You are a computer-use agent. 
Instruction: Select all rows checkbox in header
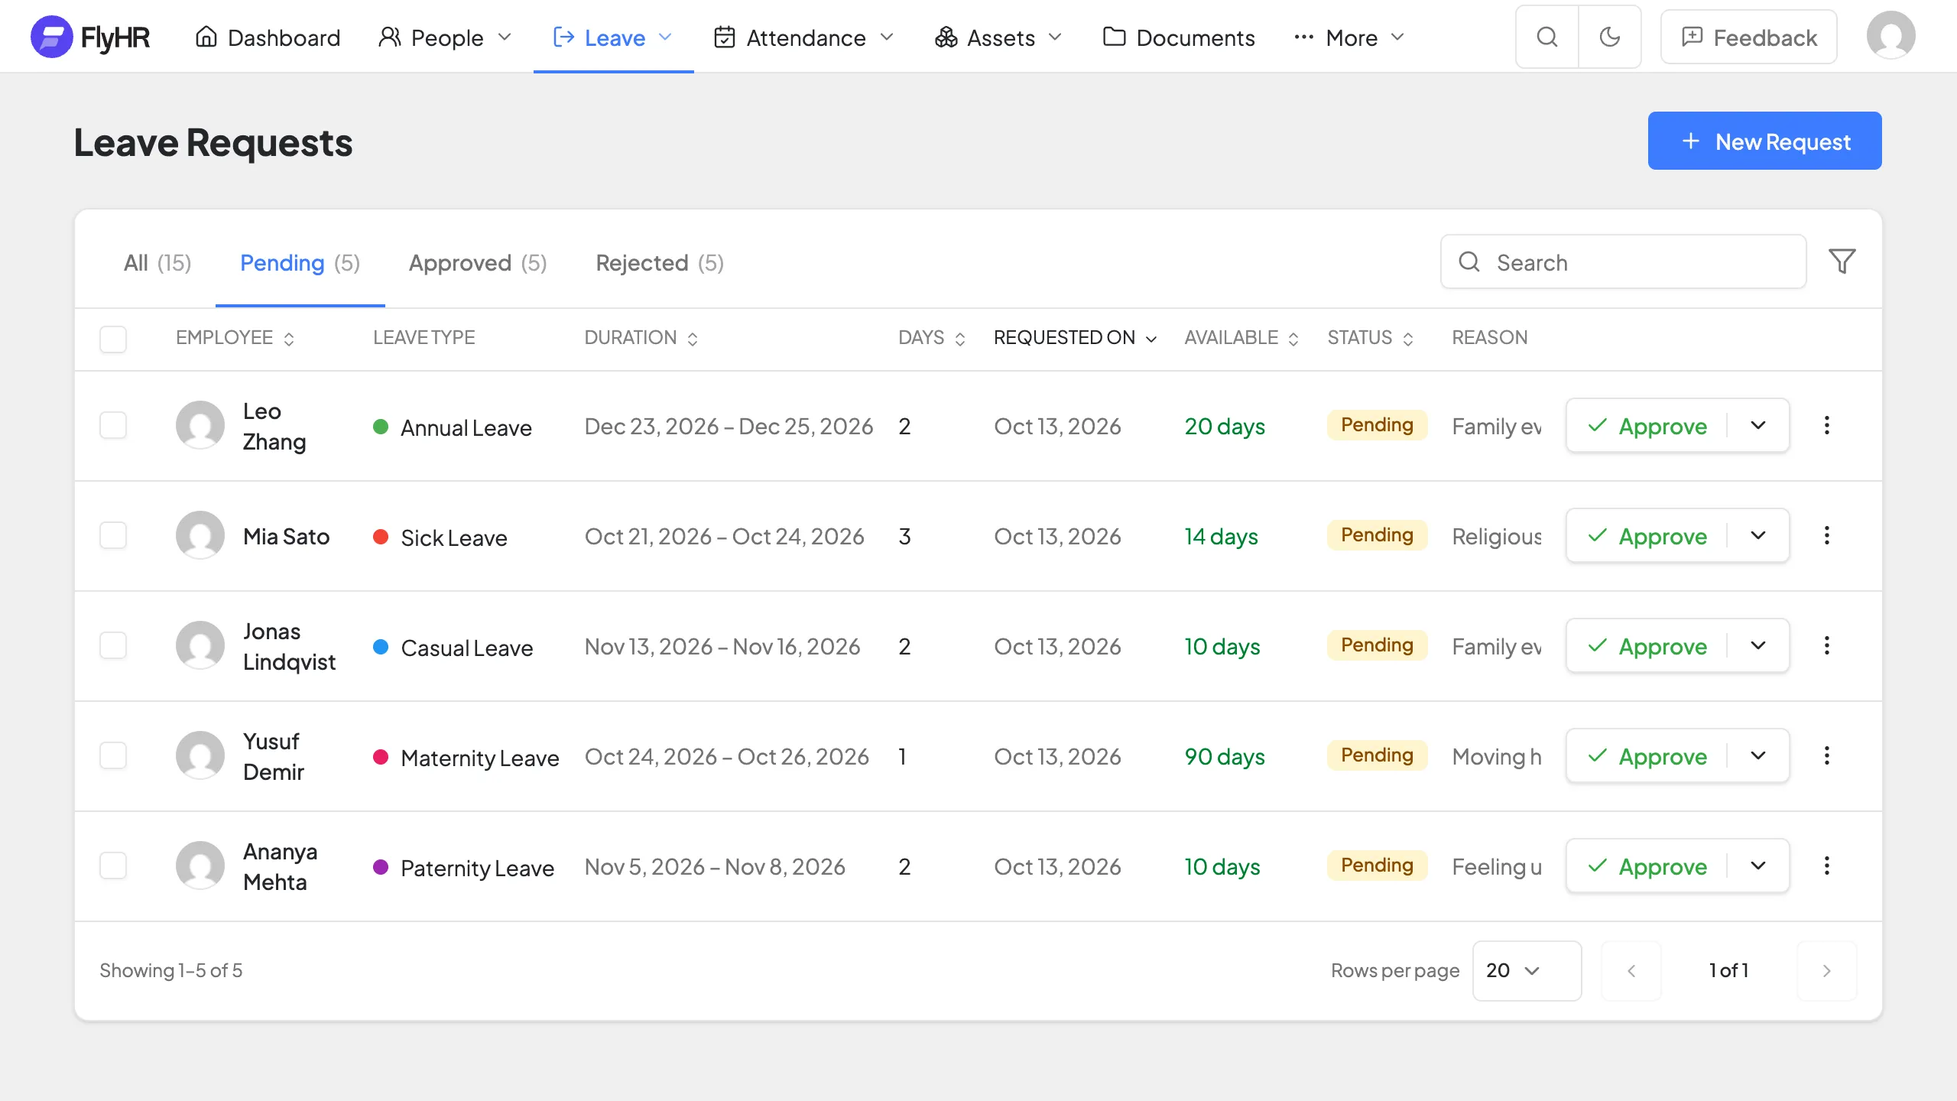click(113, 339)
